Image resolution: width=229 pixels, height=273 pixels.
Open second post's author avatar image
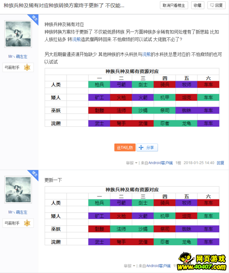coord(18,190)
